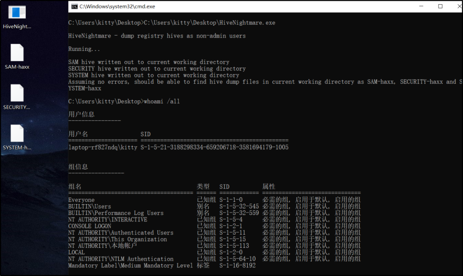Click '别名' type in BUILTIN\Users row

point(203,206)
